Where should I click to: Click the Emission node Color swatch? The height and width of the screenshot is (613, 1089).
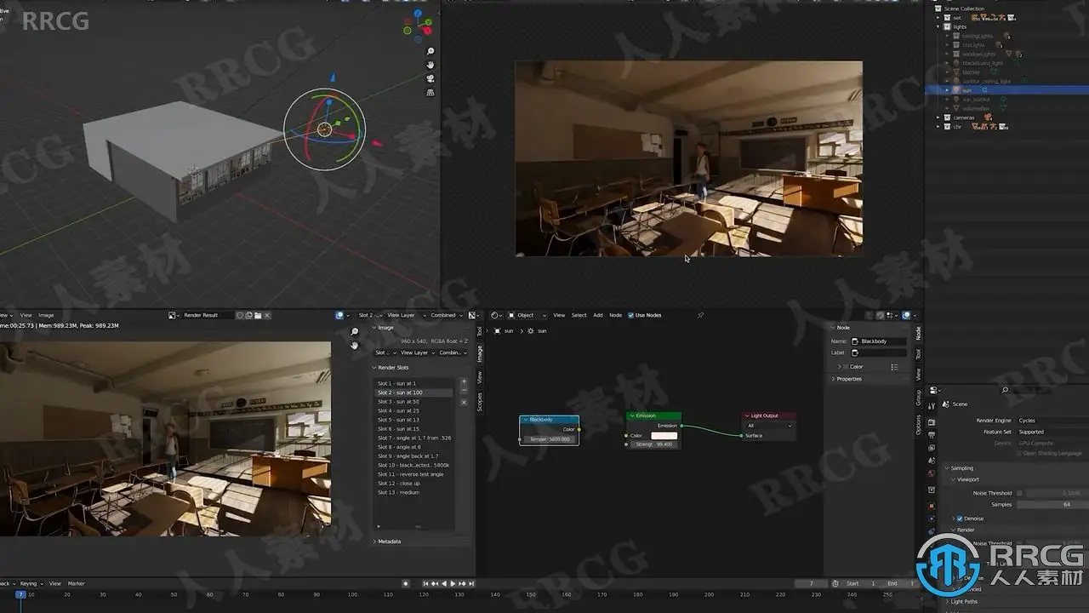664,435
